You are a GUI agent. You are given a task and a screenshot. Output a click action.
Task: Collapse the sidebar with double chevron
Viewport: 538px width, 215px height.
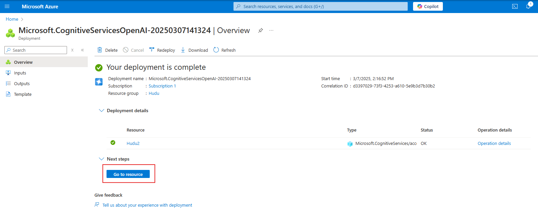click(82, 50)
